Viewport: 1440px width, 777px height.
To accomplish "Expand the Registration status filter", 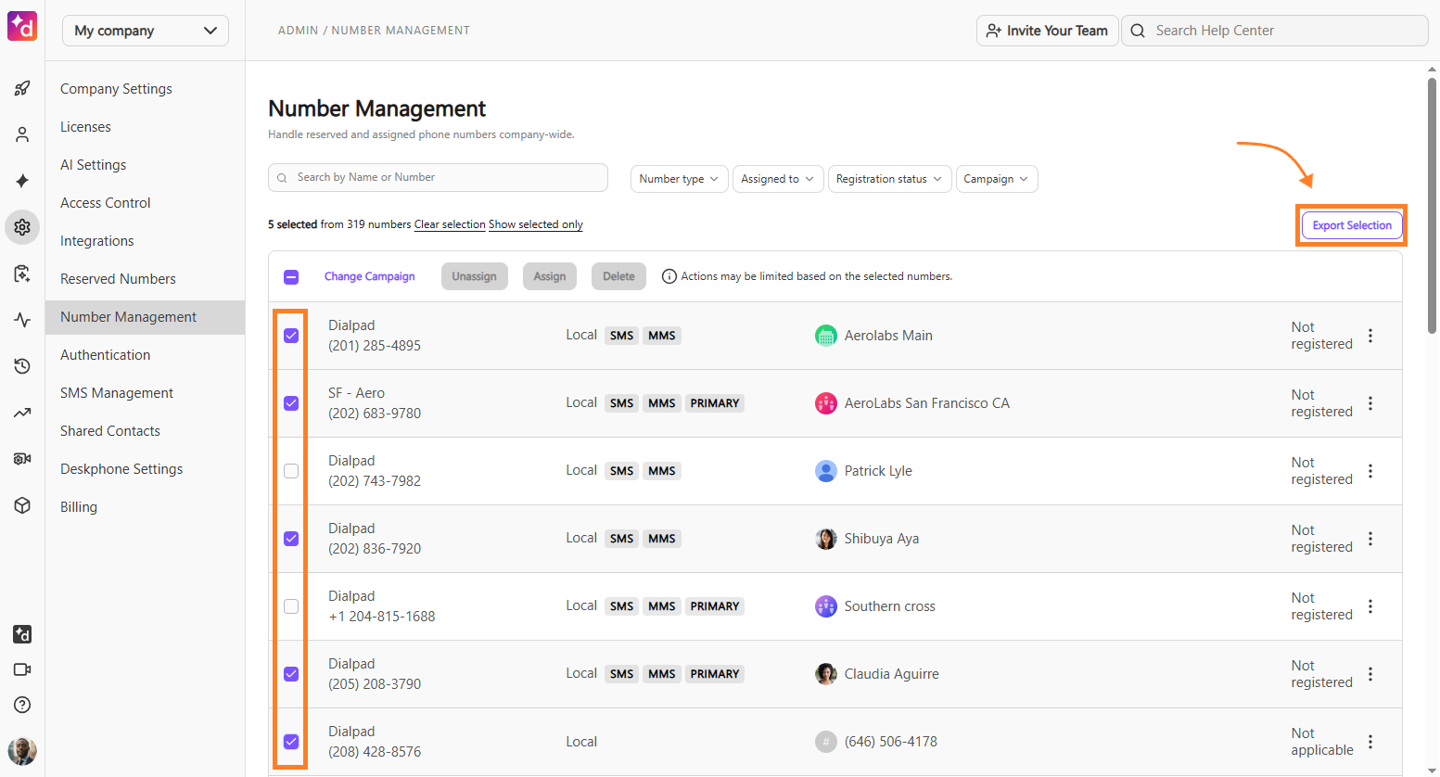I will tap(889, 179).
